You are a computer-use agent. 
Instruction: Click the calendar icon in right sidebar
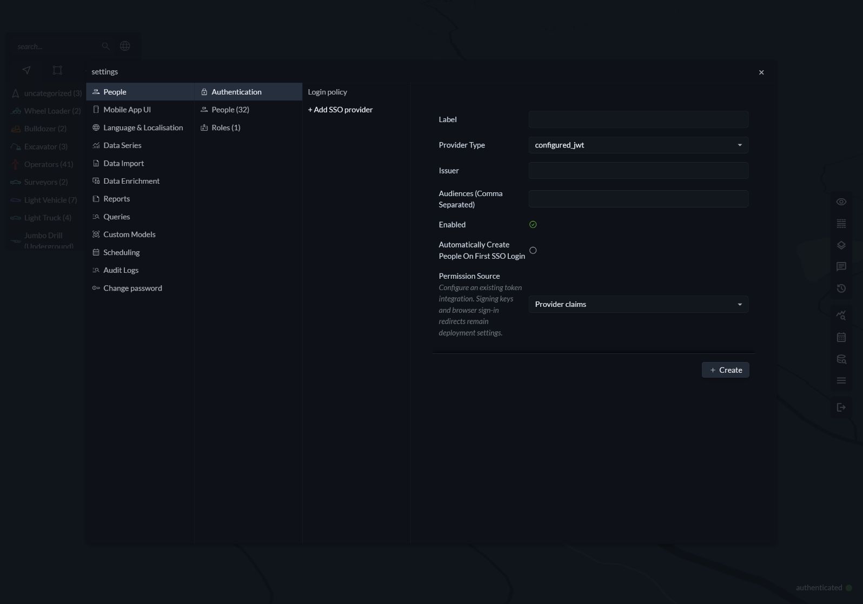pos(841,337)
